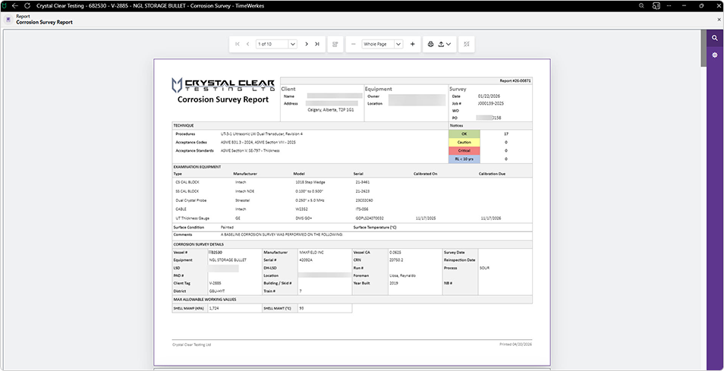
Task: Click 'Printed 04/20/2026' footer text
Action: (515, 344)
